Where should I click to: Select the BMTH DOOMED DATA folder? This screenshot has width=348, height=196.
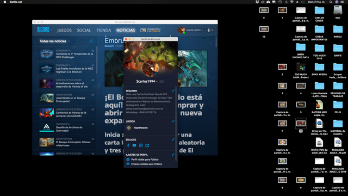pos(301,47)
